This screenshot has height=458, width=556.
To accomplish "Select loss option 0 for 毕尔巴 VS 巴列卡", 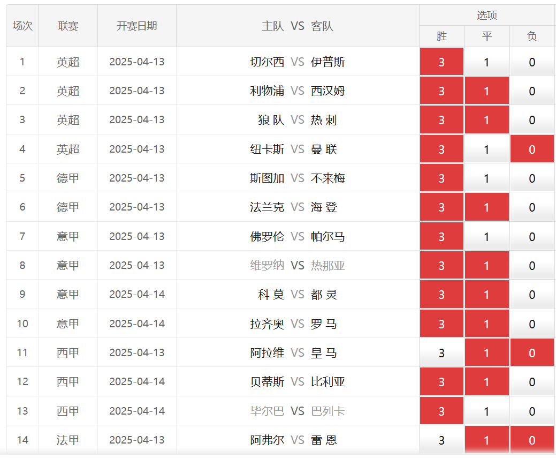I will [x=532, y=411].
